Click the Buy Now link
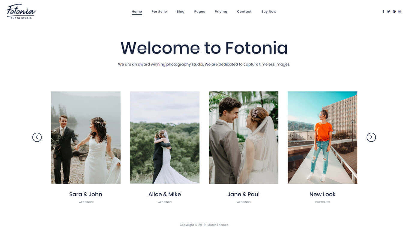This screenshot has width=408, height=231. (x=269, y=12)
